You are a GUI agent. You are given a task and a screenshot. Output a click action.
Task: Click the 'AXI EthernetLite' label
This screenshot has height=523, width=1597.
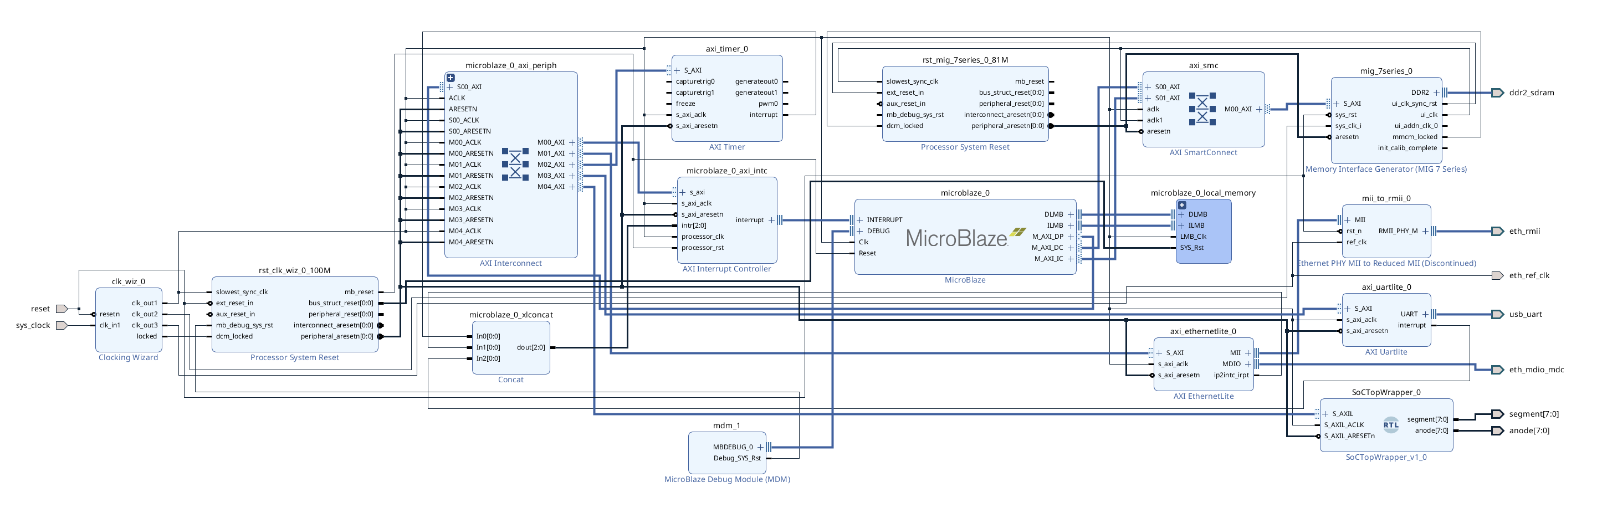click(x=1202, y=397)
